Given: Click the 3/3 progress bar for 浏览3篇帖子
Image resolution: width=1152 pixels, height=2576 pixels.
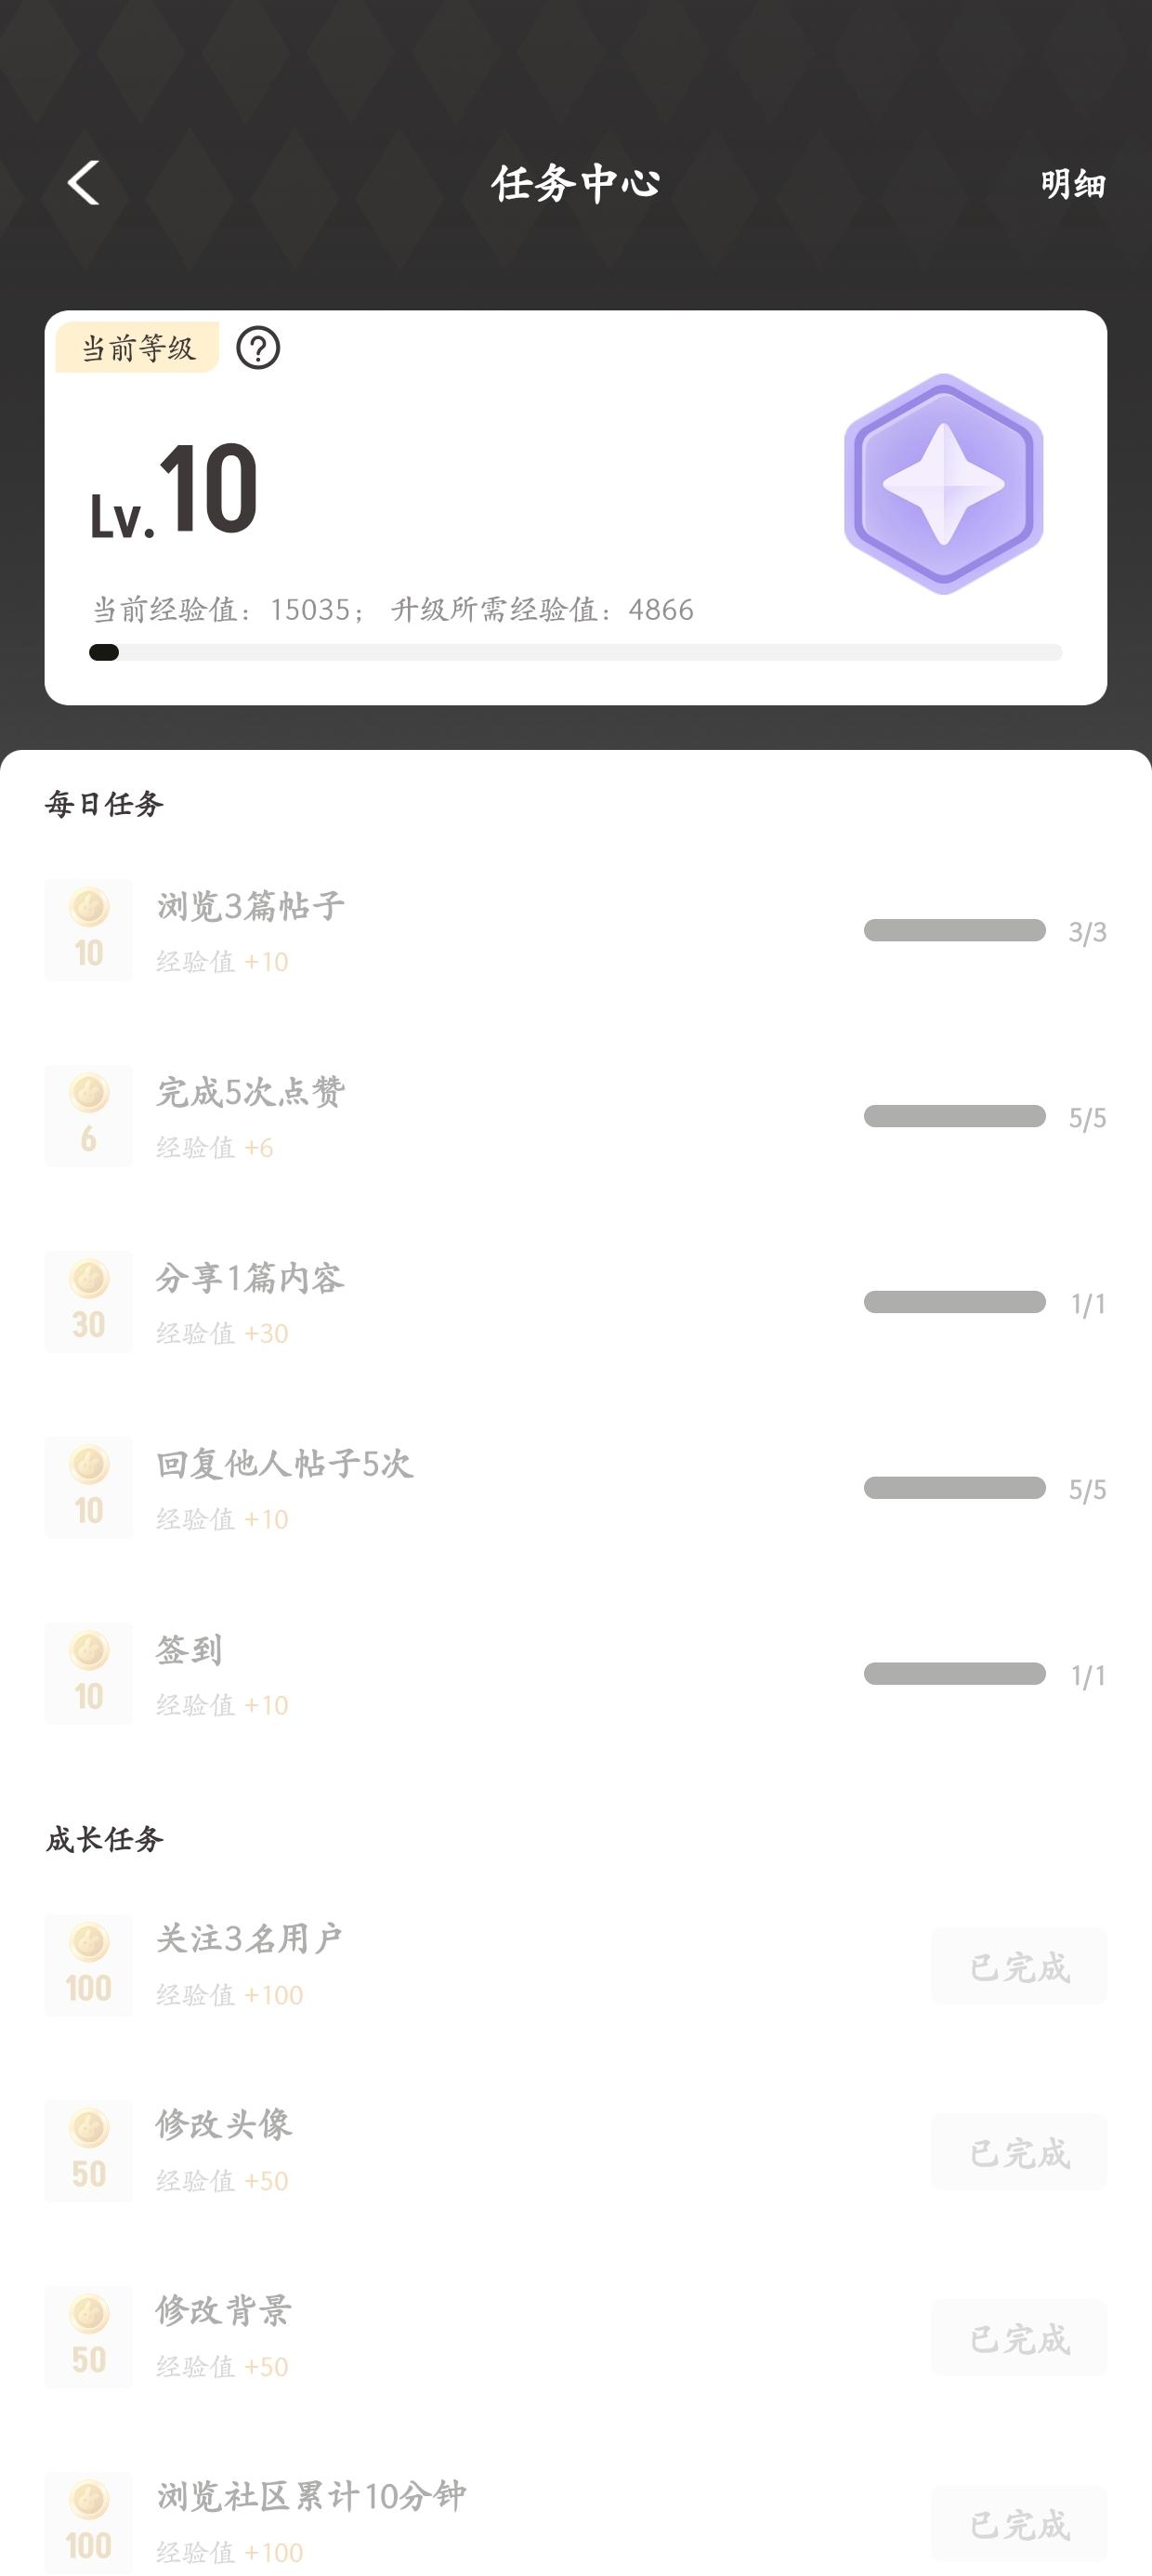Looking at the screenshot, I should coord(954,931).
